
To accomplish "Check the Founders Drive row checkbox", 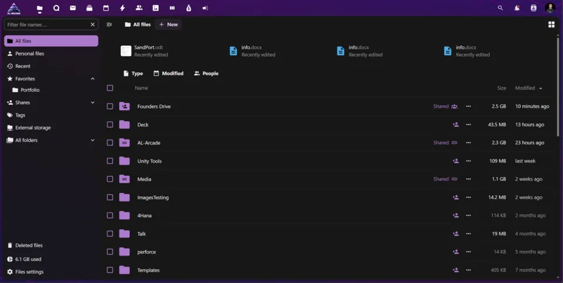I will pyautogui.click(x=110, y=106).
